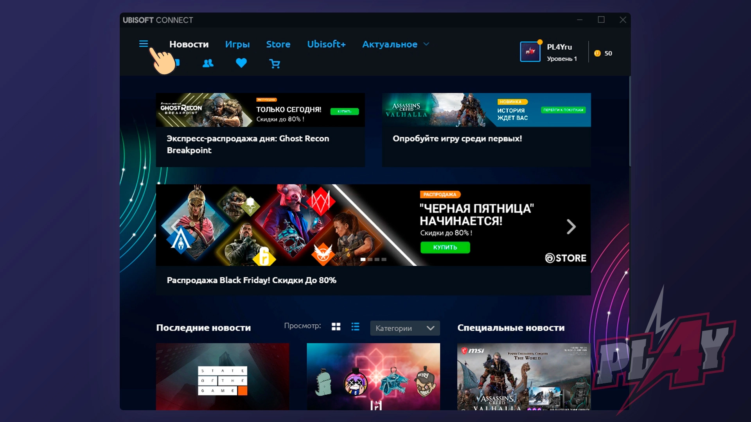751x422 pixels.
Task: Click the green КУПИТЬ Black Friday button
Action: [x=445, y=247]
